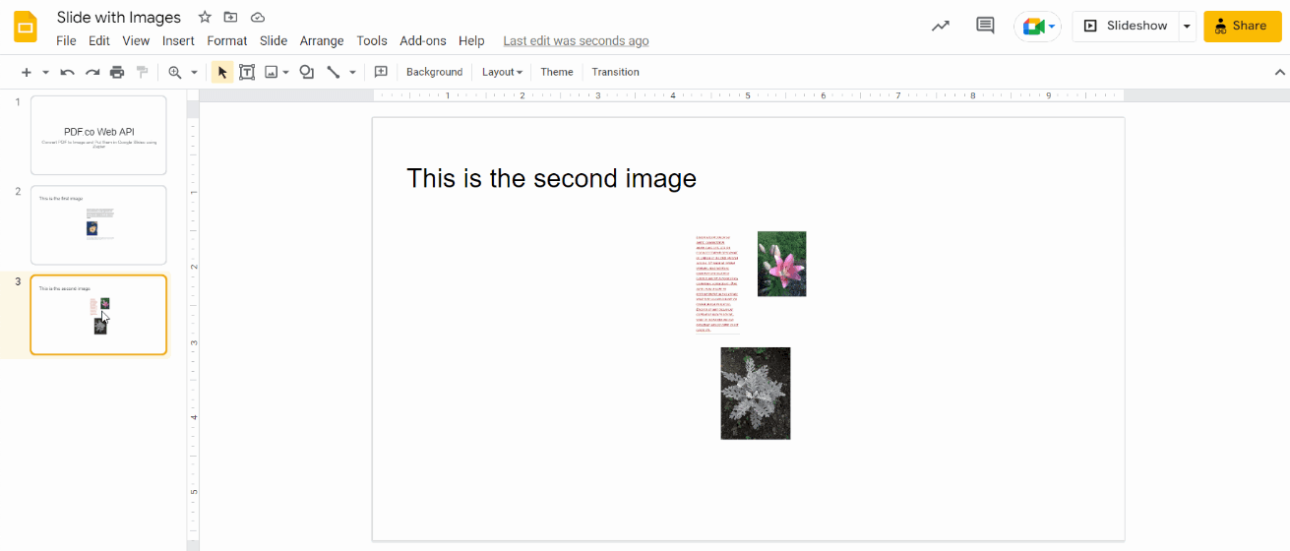Open the 'Last edit was seconds ago' link
1290x551 pixels.
coord(576,40)
